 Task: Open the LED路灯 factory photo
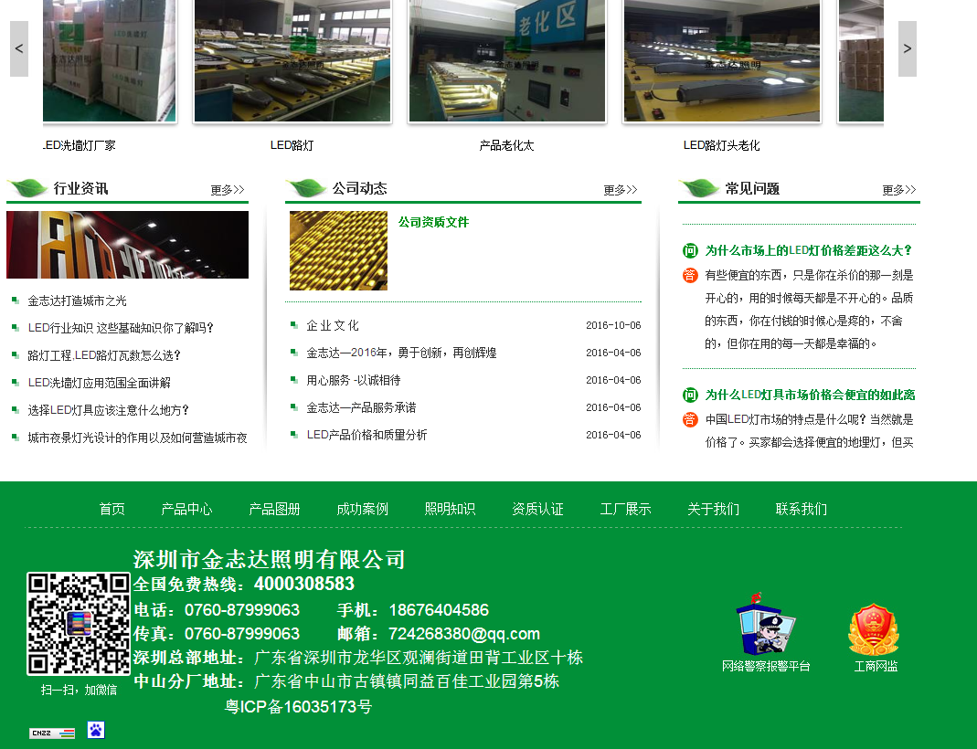(x=292, y=60)
